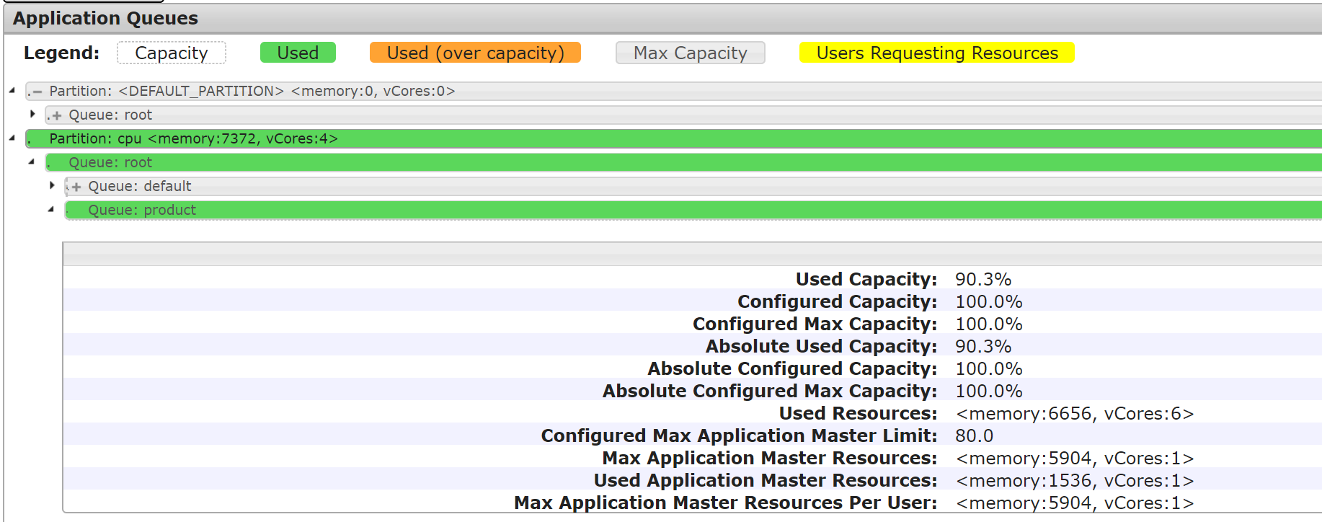Click yellow Users Requesting Resources legend
Screen dimensions: 1322x522
936,53
